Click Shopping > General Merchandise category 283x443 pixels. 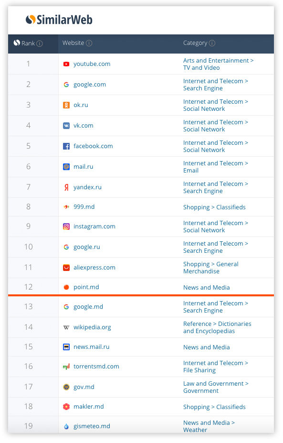[x=211, y=268]
